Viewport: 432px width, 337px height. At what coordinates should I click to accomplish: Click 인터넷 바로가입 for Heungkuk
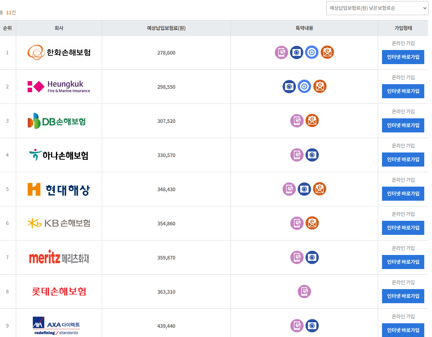click(403, 91)
